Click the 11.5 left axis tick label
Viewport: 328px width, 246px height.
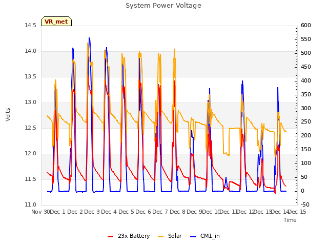pos(30,179)
